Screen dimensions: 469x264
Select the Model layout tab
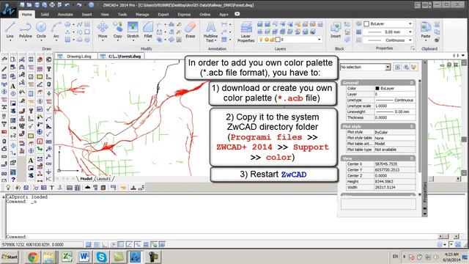point(86,179)
